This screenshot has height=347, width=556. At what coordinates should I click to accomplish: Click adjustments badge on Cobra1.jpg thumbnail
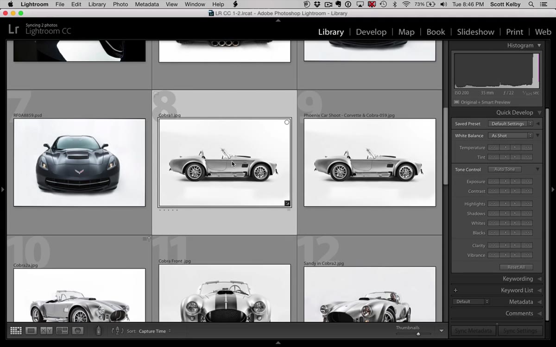287,203
